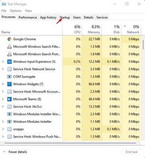Switch to the App history tab

point(48,17)
